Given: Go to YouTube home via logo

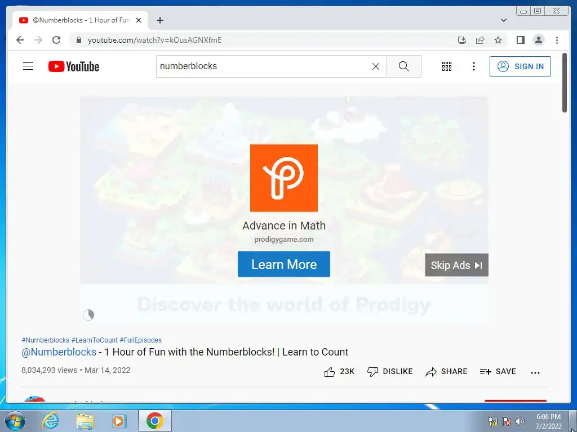Looking at the screenshot, I should pos(74,66).
